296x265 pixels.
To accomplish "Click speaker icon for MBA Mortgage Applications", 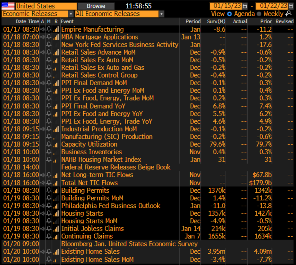I will [43, 37].
